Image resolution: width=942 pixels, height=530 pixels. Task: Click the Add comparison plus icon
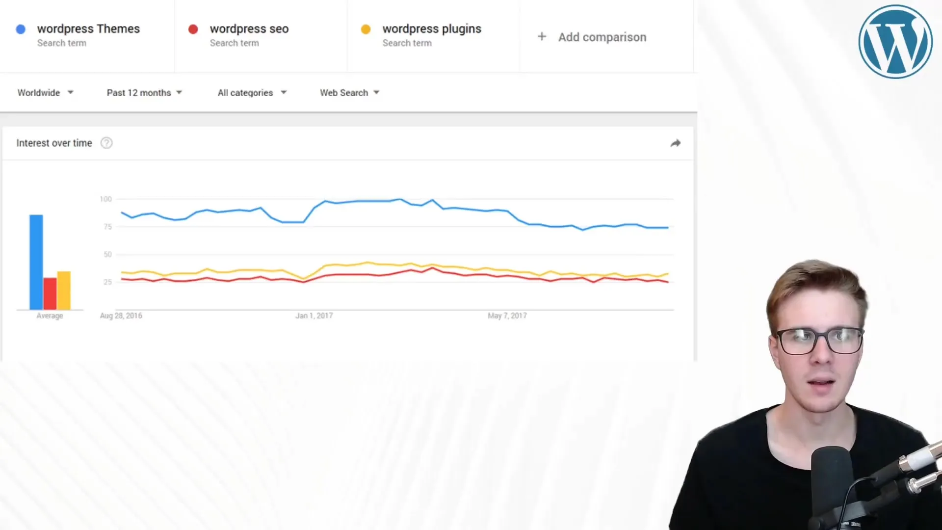tap(542, 37)
